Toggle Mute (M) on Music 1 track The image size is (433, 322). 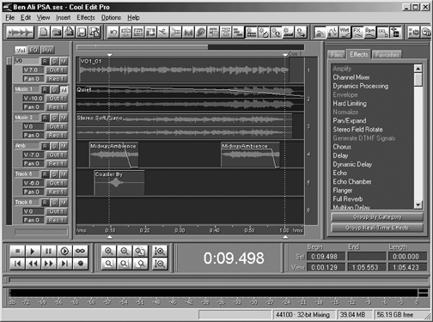tap(64, 89)
